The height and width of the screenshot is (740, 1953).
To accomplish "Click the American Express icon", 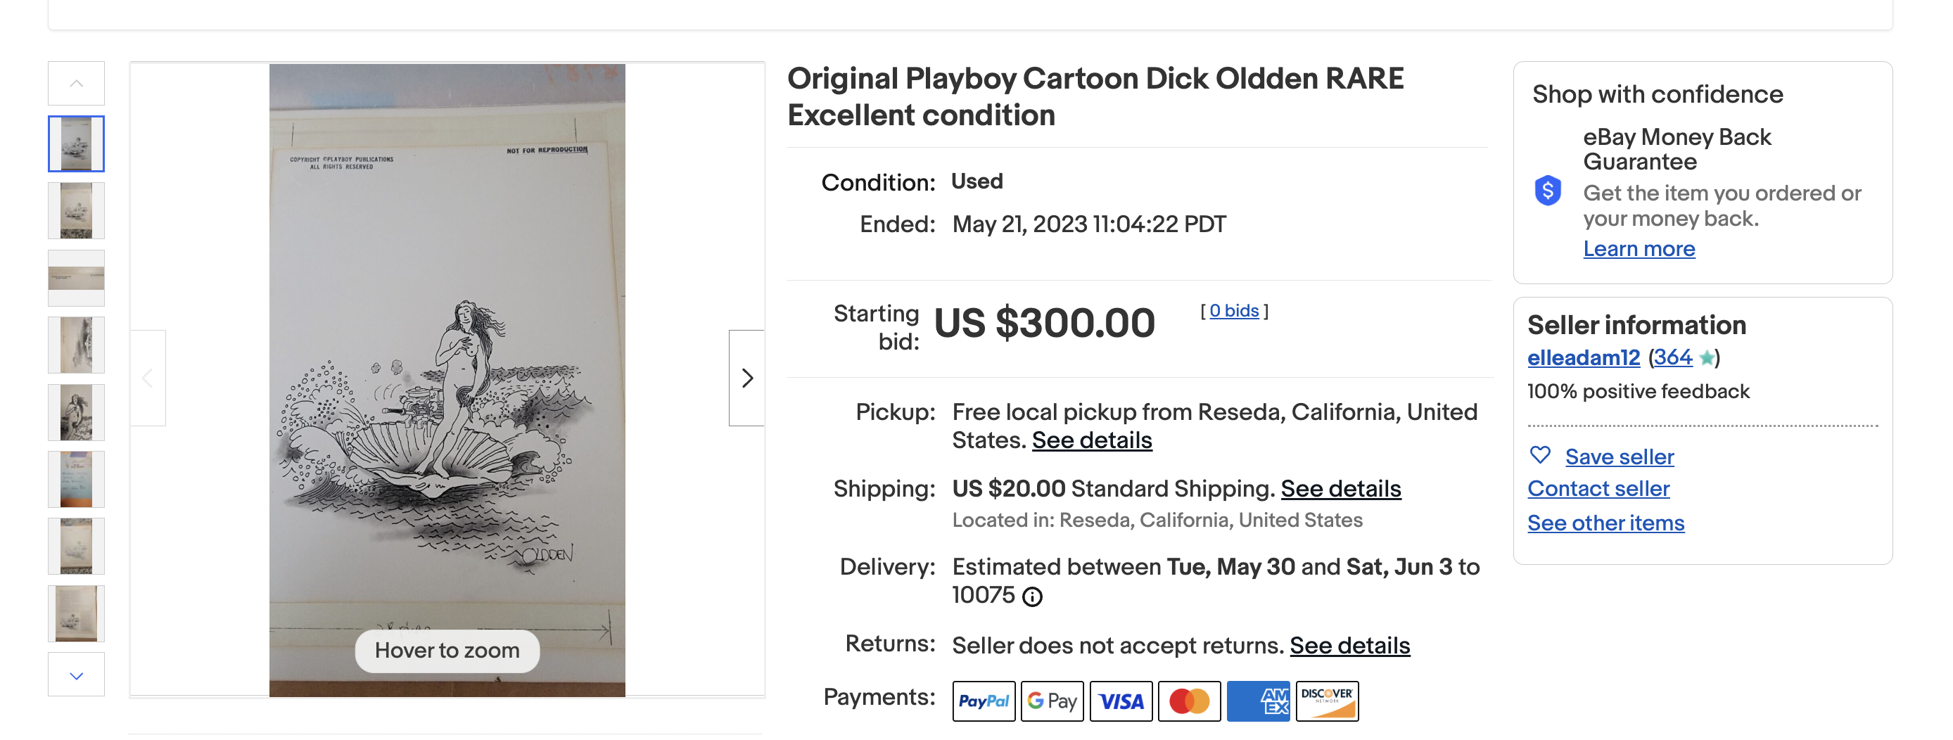I will pyautogui.click(x=1258, y=701).
